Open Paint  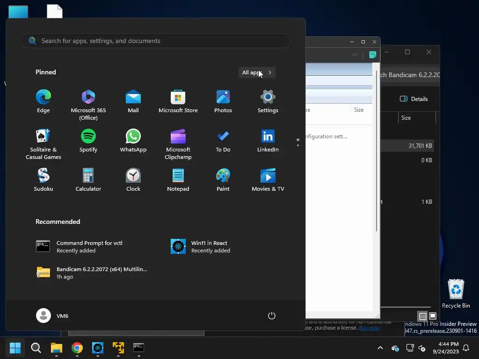(x=223, y=180)
